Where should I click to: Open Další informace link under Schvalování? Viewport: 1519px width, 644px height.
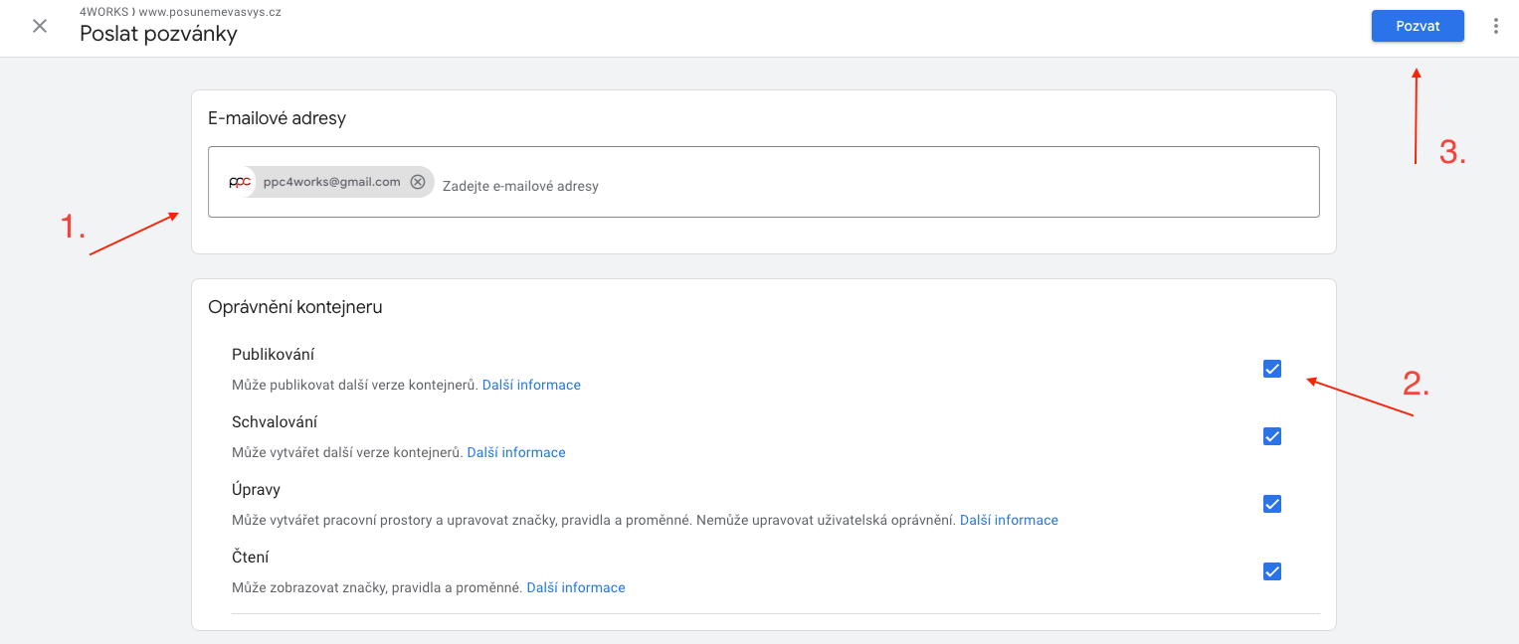(516, 452)
